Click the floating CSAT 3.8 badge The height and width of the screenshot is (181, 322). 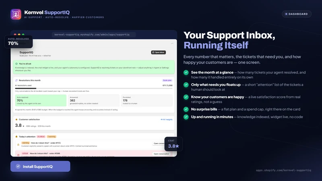pos(173,144)
